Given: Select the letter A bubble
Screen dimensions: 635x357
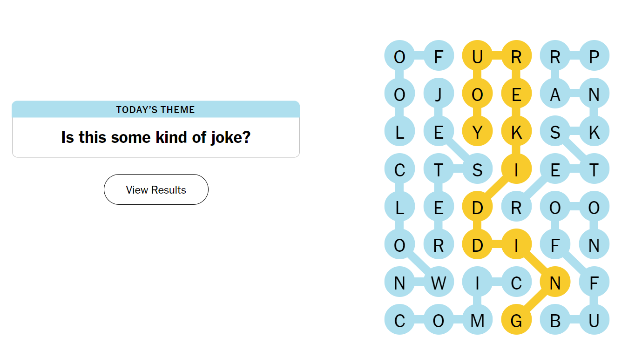Looking at the screenshot, I should [555, 94].
